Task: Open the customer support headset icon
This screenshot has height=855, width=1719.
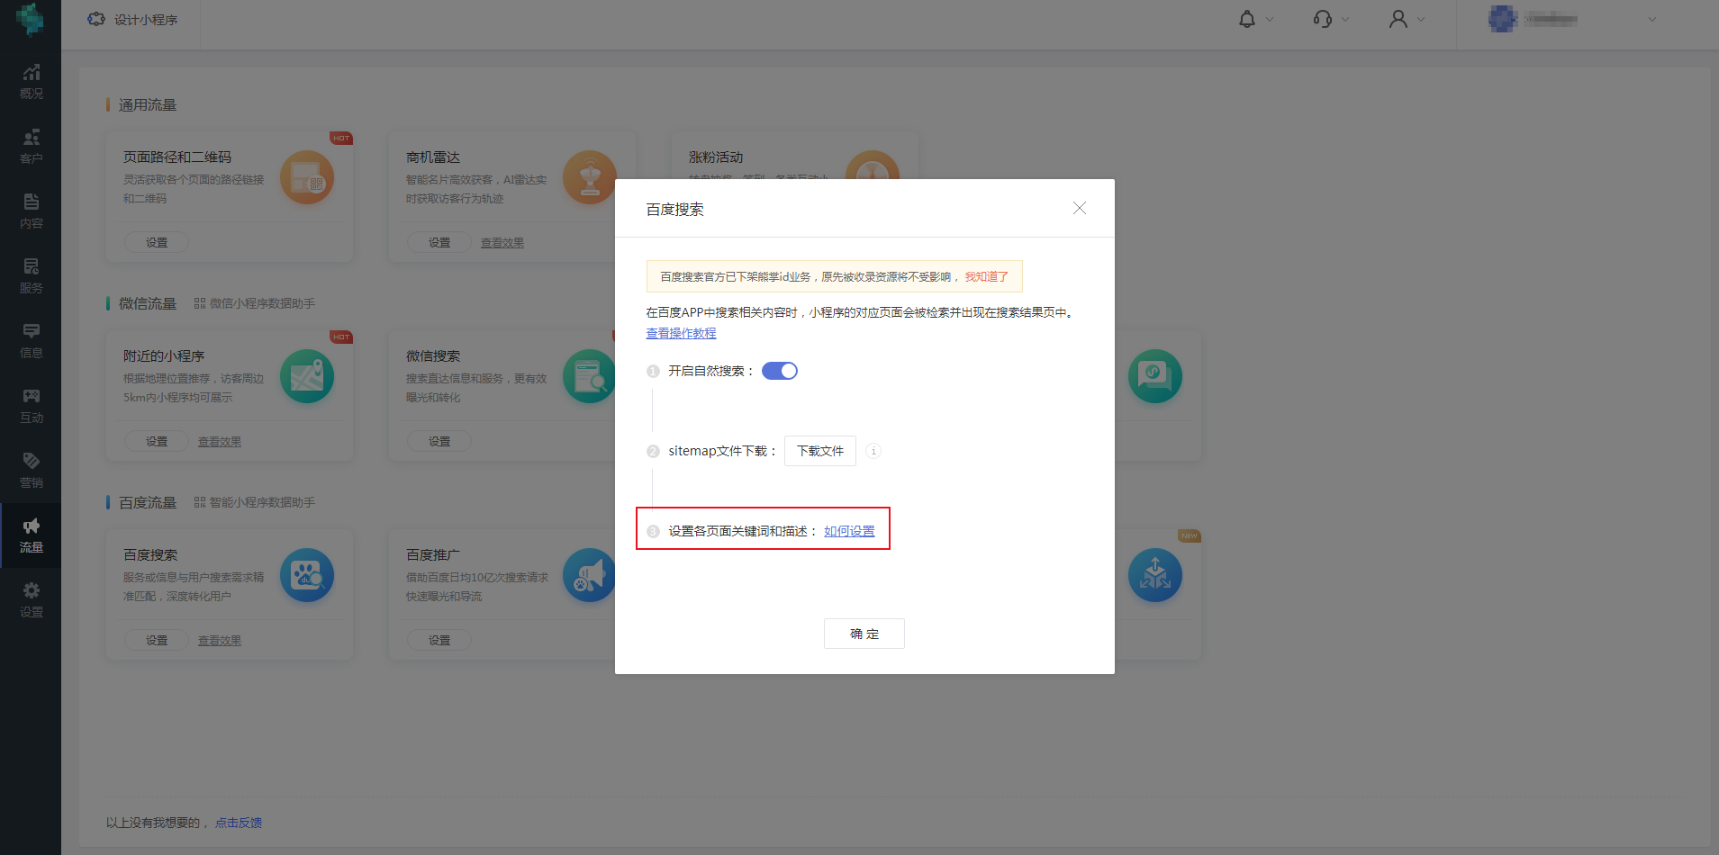Action: click(1322, 19)
